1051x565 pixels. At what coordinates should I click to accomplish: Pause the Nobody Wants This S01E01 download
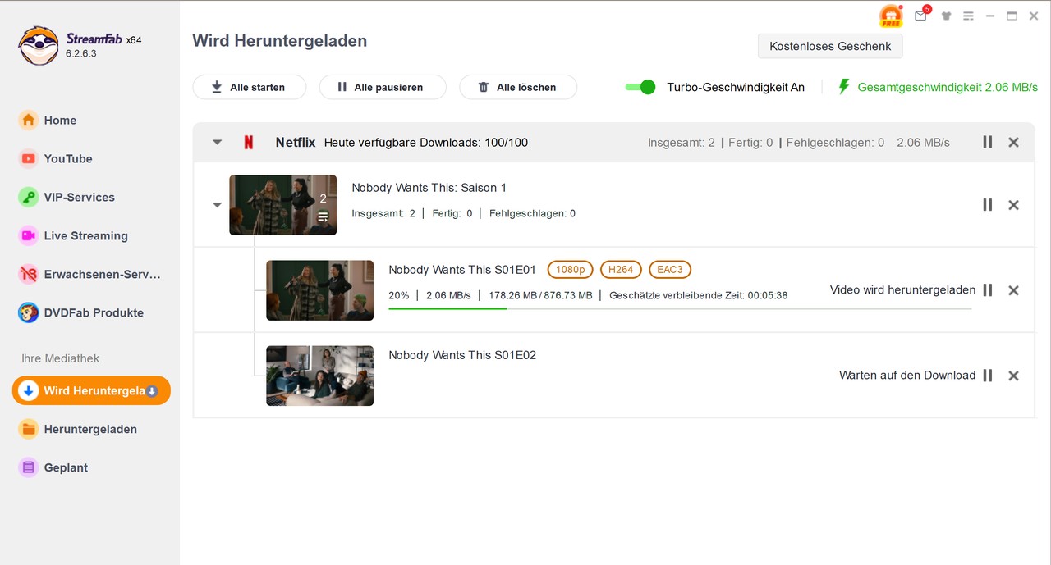point(987,289)
